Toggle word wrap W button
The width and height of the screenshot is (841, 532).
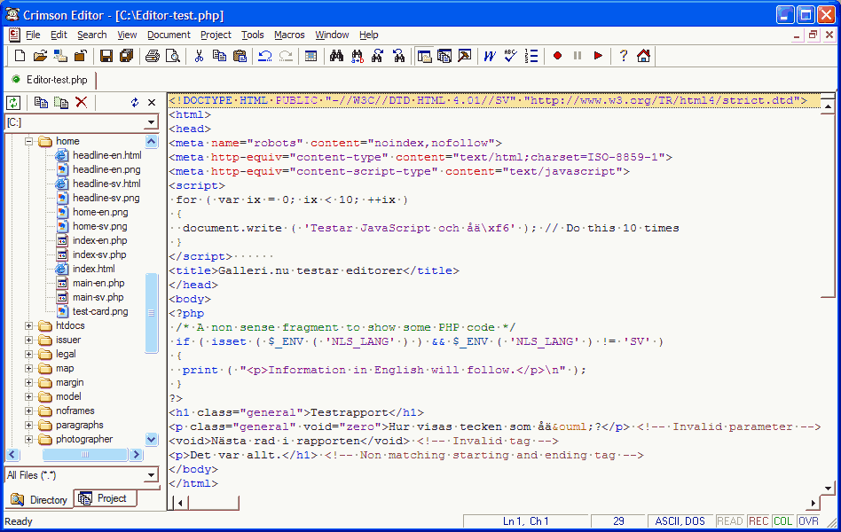(x=490, y=56)
